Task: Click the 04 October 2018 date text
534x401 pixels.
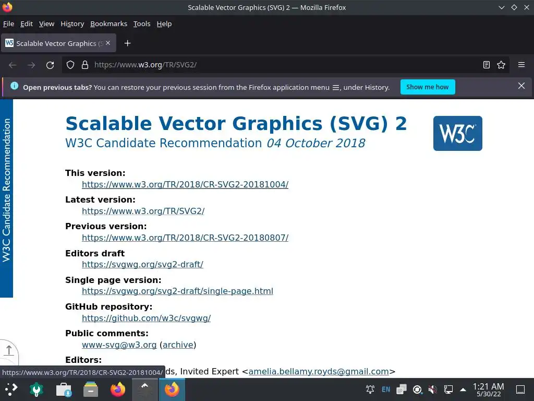Action: tap(316, 143)
